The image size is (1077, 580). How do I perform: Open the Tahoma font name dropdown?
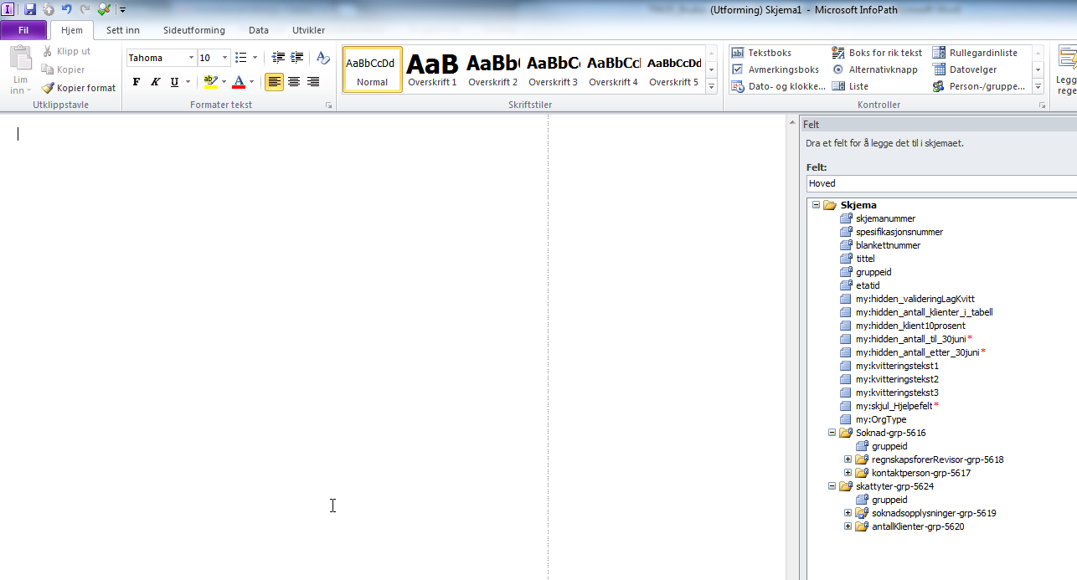(x=191, y=58)
